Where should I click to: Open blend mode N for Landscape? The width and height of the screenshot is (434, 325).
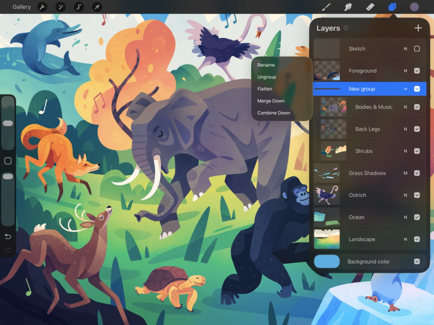tap(406, 240)
